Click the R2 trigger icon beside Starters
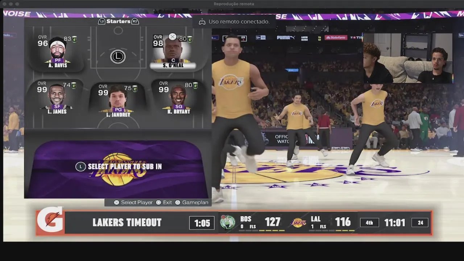The height and width of the screenshot is (261, 464). (135, 21)
